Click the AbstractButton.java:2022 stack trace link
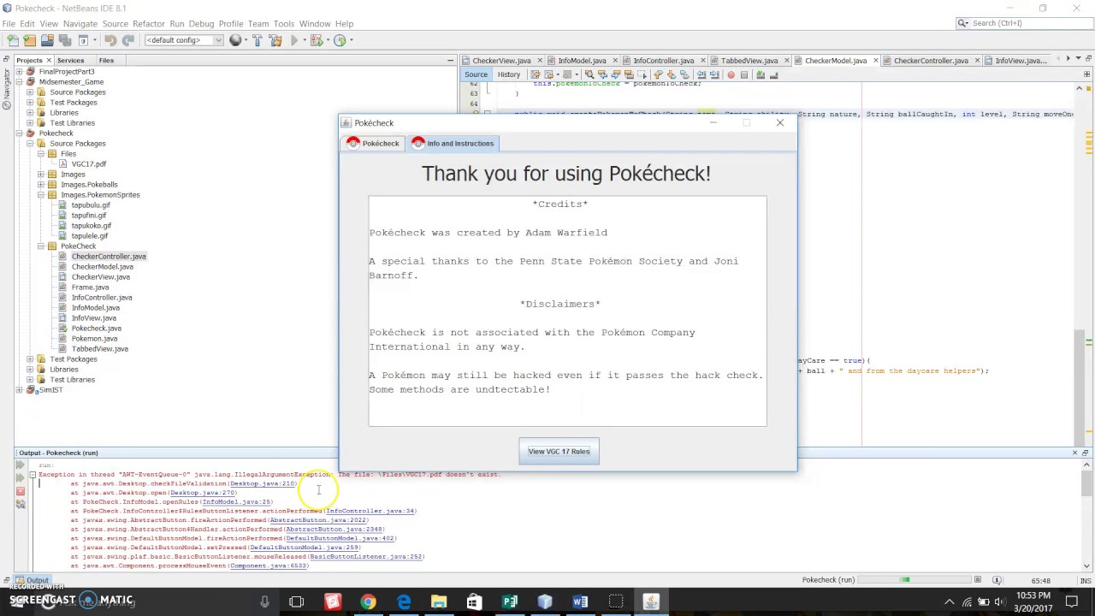This screenshot has width=1095, height=616. point(318,520)
